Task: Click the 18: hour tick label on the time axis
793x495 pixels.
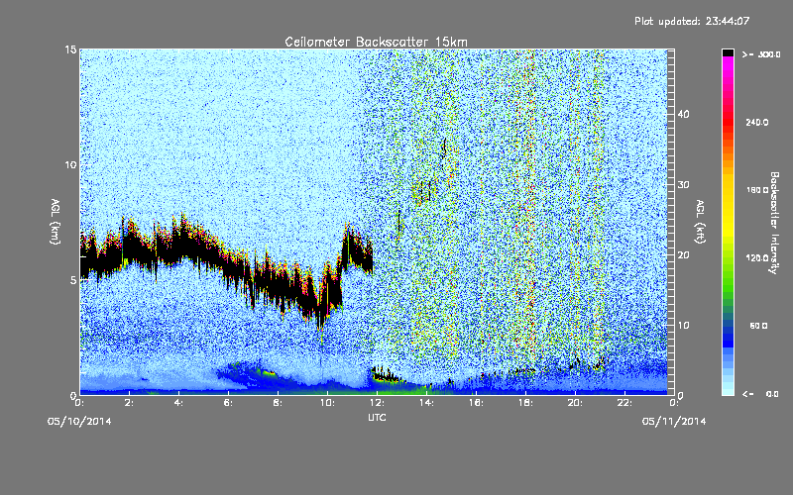Action: 525,403
